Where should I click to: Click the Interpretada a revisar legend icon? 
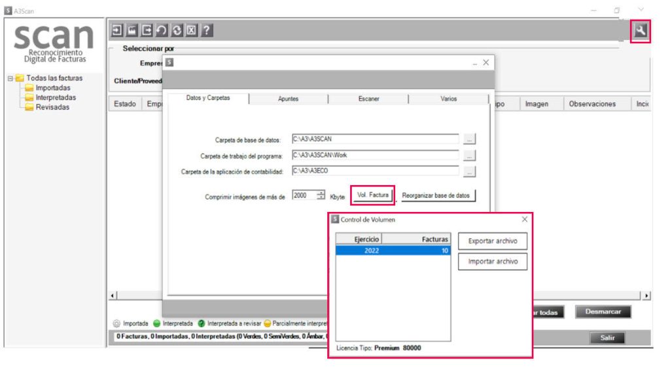click(x=202, y=323)
